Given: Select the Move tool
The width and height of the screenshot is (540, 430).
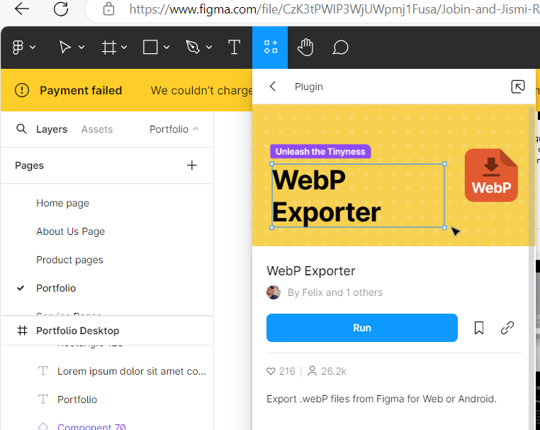Looking at the screenshot, I should [x=64, y=48].
